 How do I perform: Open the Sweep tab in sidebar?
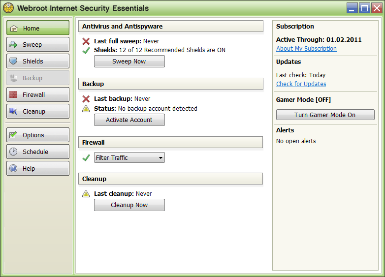pos(38,45)
